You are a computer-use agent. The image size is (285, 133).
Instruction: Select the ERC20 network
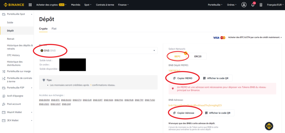point(198,56)
